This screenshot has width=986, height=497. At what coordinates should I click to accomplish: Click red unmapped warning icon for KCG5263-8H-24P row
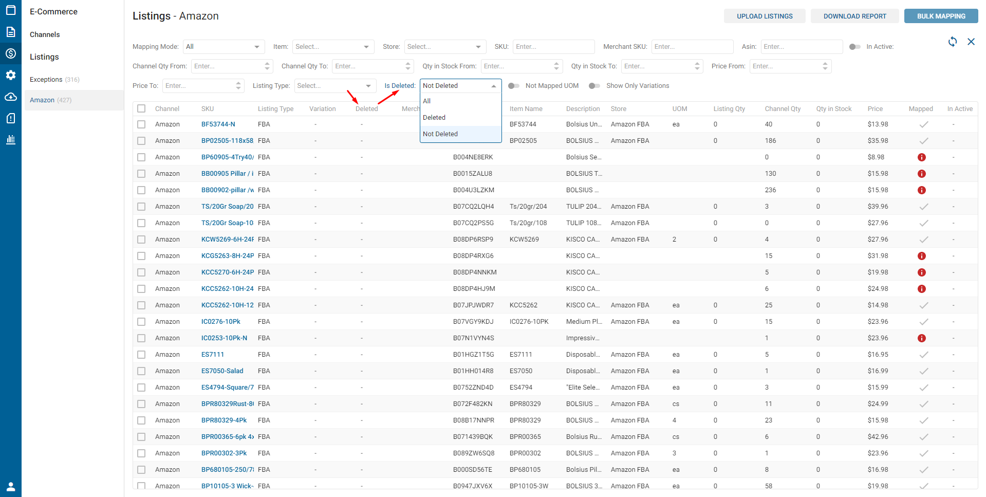tap(922, 256)
